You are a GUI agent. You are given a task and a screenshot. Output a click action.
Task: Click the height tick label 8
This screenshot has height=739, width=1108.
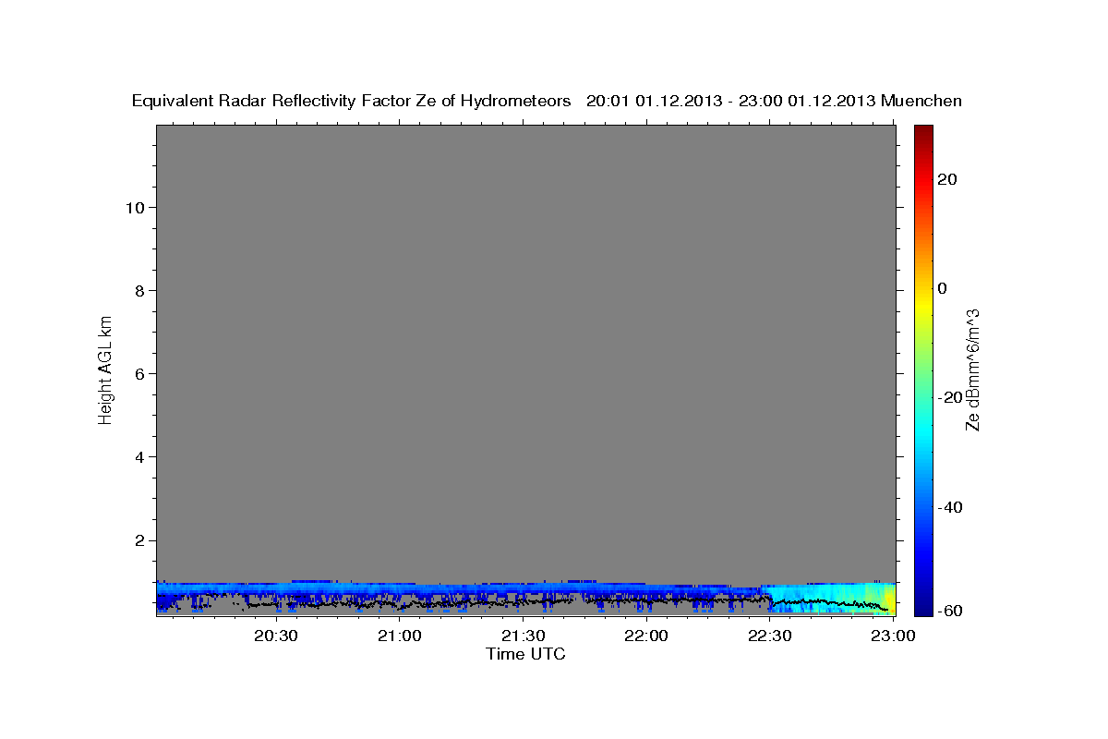(139, 290)
